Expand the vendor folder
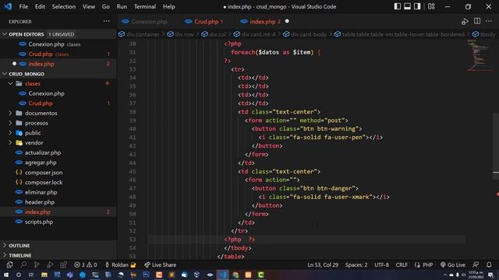 [10, 142]
